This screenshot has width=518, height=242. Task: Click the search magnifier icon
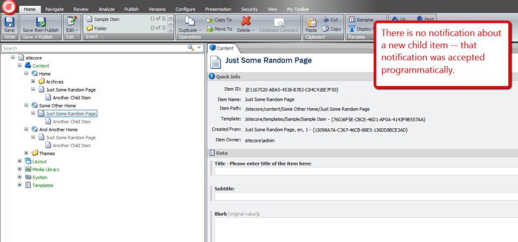(190, 47)
